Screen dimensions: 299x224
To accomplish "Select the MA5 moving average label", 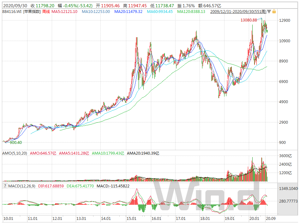I will [x=65, y=11].
